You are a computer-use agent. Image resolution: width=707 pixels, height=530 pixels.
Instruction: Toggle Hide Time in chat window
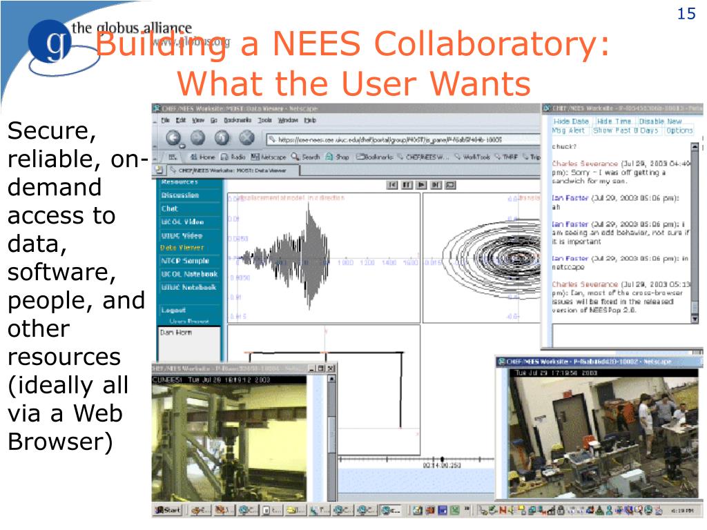coord(614,121)
